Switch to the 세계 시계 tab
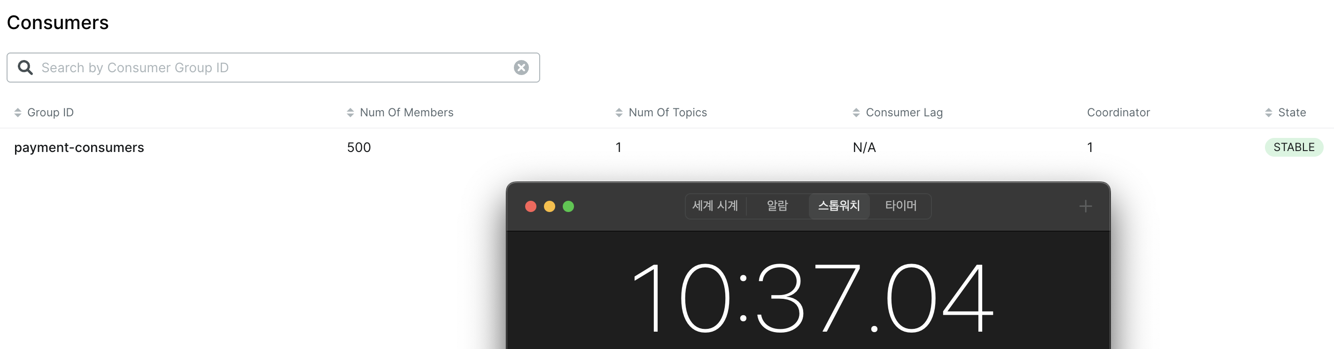The height and width of the screenshot is (349, 1334). click(x=714, y=206)
